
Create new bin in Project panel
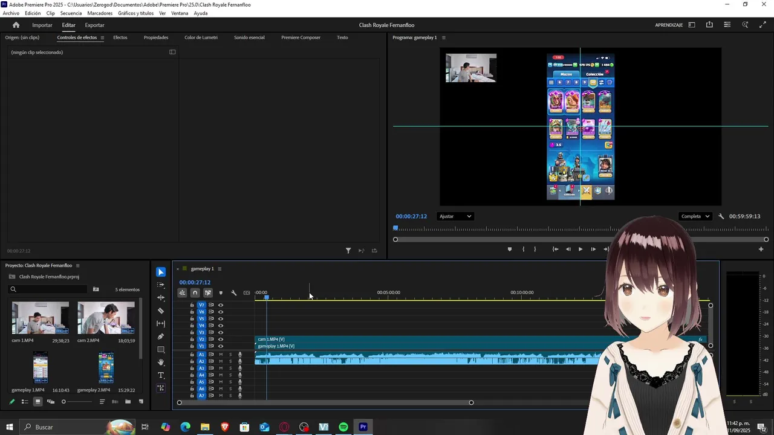128,402
